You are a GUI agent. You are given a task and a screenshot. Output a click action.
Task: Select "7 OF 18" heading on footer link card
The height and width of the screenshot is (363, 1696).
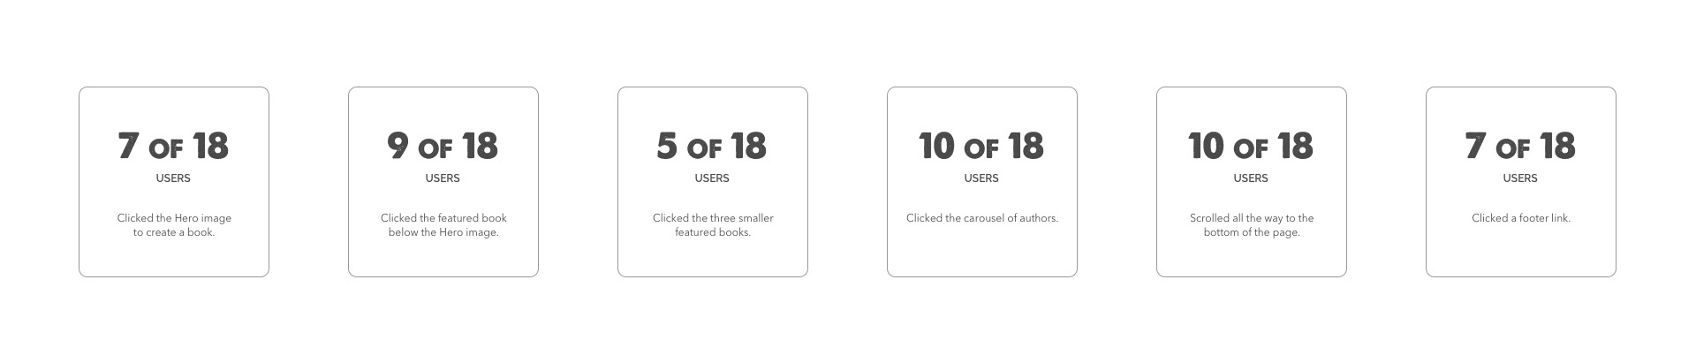pos(1520,146)
